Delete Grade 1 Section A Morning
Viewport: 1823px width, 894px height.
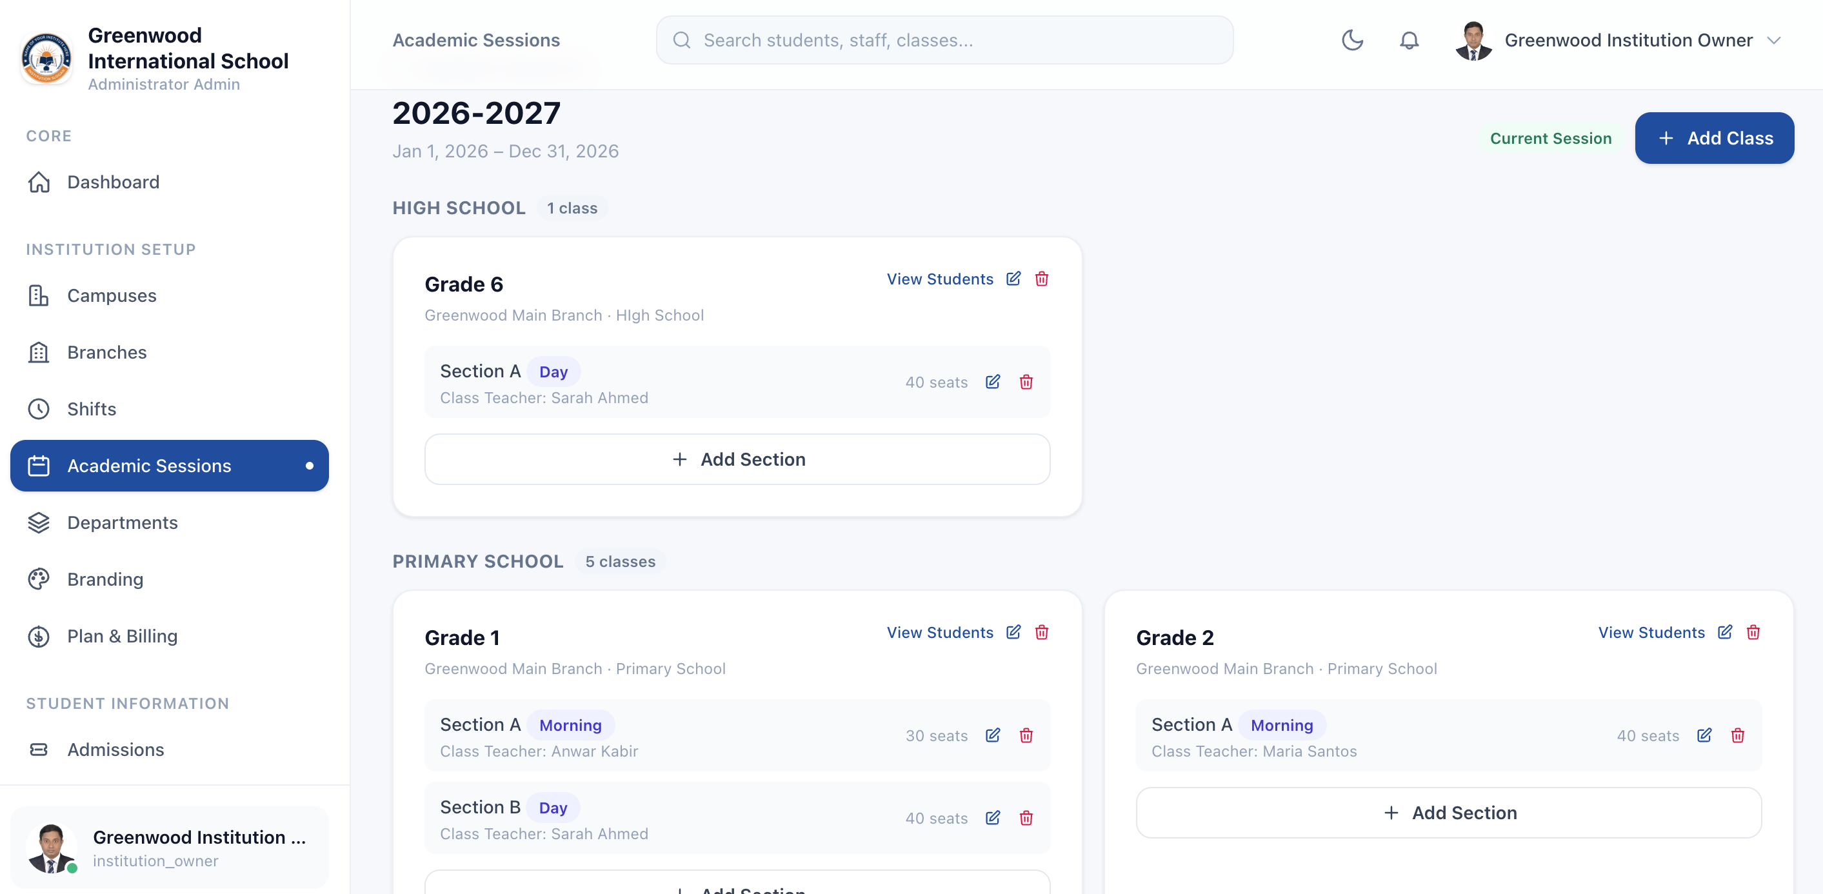pos(1026,735)
